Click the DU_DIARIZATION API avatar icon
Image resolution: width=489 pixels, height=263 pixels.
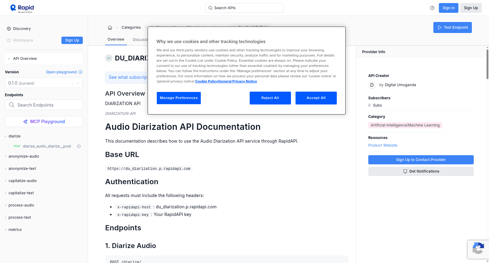(109, 58)
